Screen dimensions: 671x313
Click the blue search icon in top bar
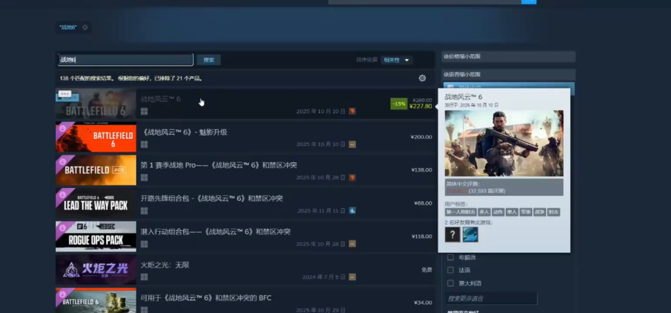(529, 1)
